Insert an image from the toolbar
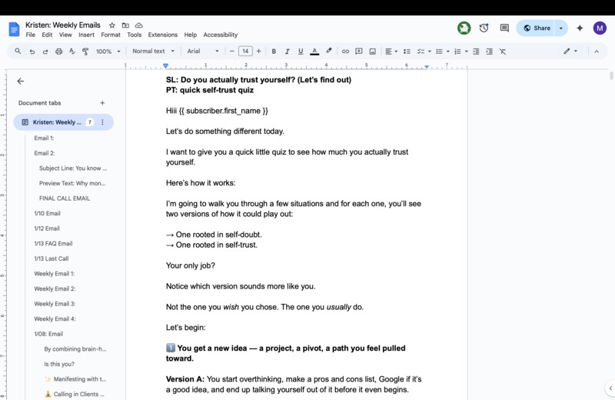This screenshot has width=615, height=400. [372, 52]
